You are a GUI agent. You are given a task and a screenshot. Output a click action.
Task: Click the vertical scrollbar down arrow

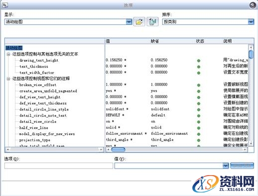(x=251, y=143)
